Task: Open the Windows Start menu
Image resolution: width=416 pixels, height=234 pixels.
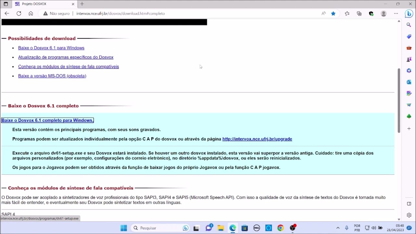Action: (123, 228)
